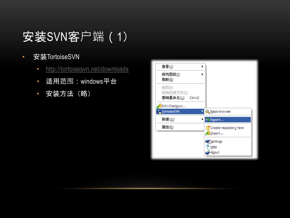Click the Import icon
This screenshot has height=218, width=290.
coord(208,133)
